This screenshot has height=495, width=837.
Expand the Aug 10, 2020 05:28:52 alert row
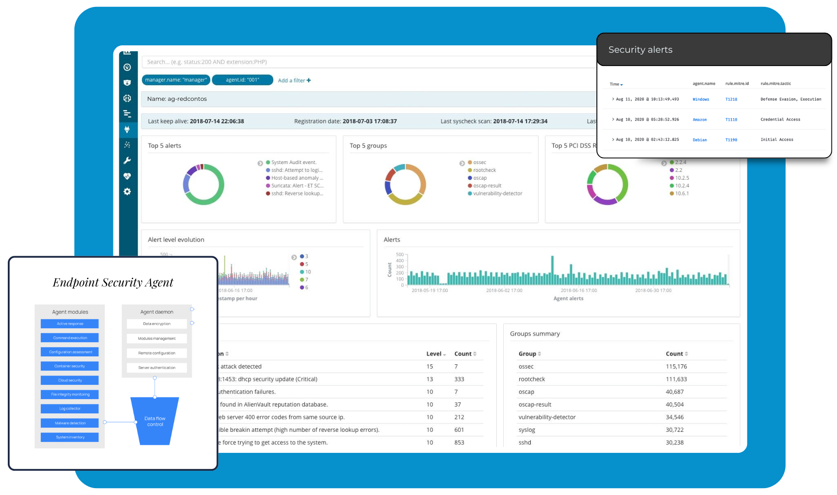pyautogui.click(x=613, y=119)
